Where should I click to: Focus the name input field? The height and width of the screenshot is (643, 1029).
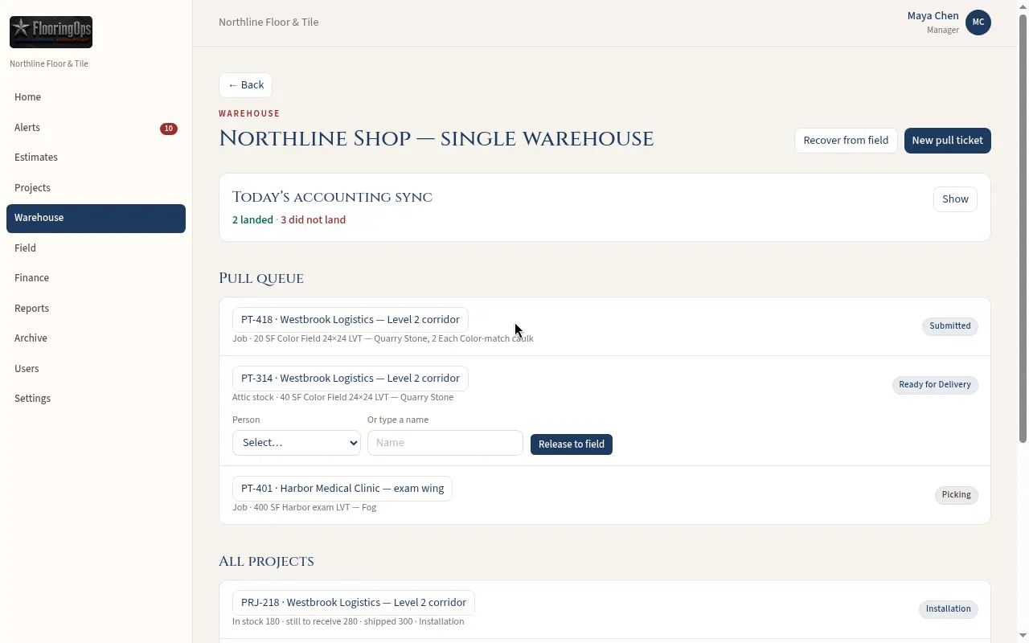click(x=445, y=443)
